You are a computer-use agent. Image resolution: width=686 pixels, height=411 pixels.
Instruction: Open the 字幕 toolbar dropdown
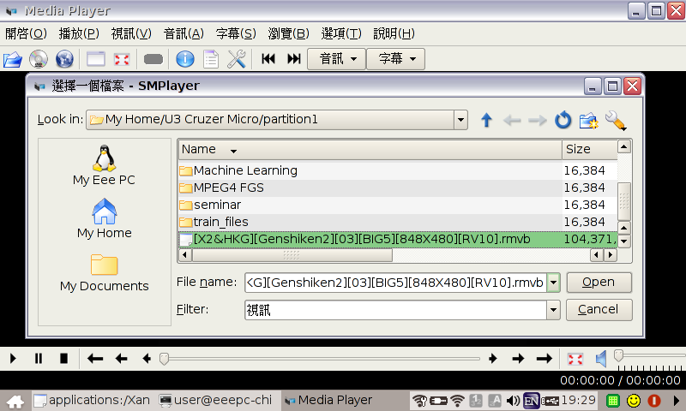396,59
